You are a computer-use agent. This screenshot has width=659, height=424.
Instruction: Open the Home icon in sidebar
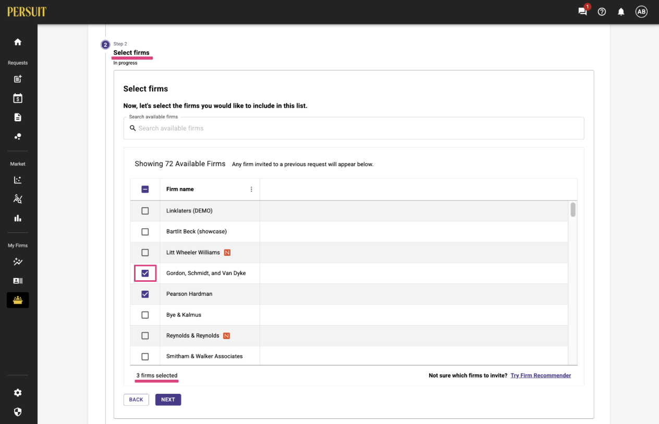pos(18,42)
